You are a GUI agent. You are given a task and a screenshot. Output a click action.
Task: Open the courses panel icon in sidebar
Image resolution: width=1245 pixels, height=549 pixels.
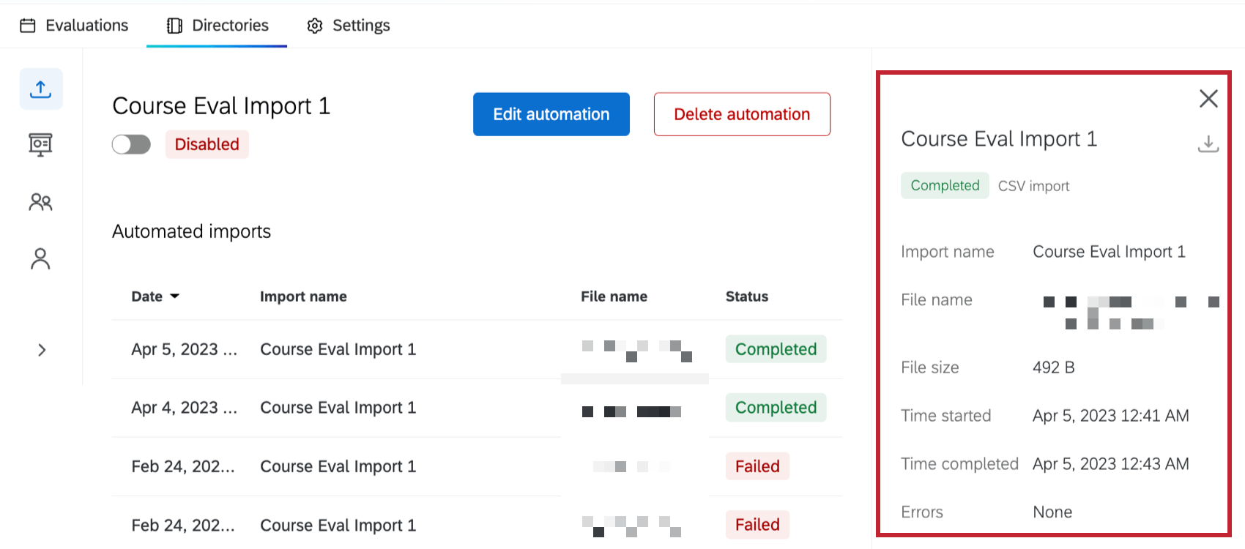(40, 144)
